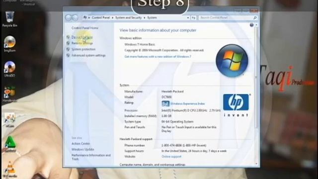Open Action Center in See also
The image size is (318, 179).
coord(80,144)
